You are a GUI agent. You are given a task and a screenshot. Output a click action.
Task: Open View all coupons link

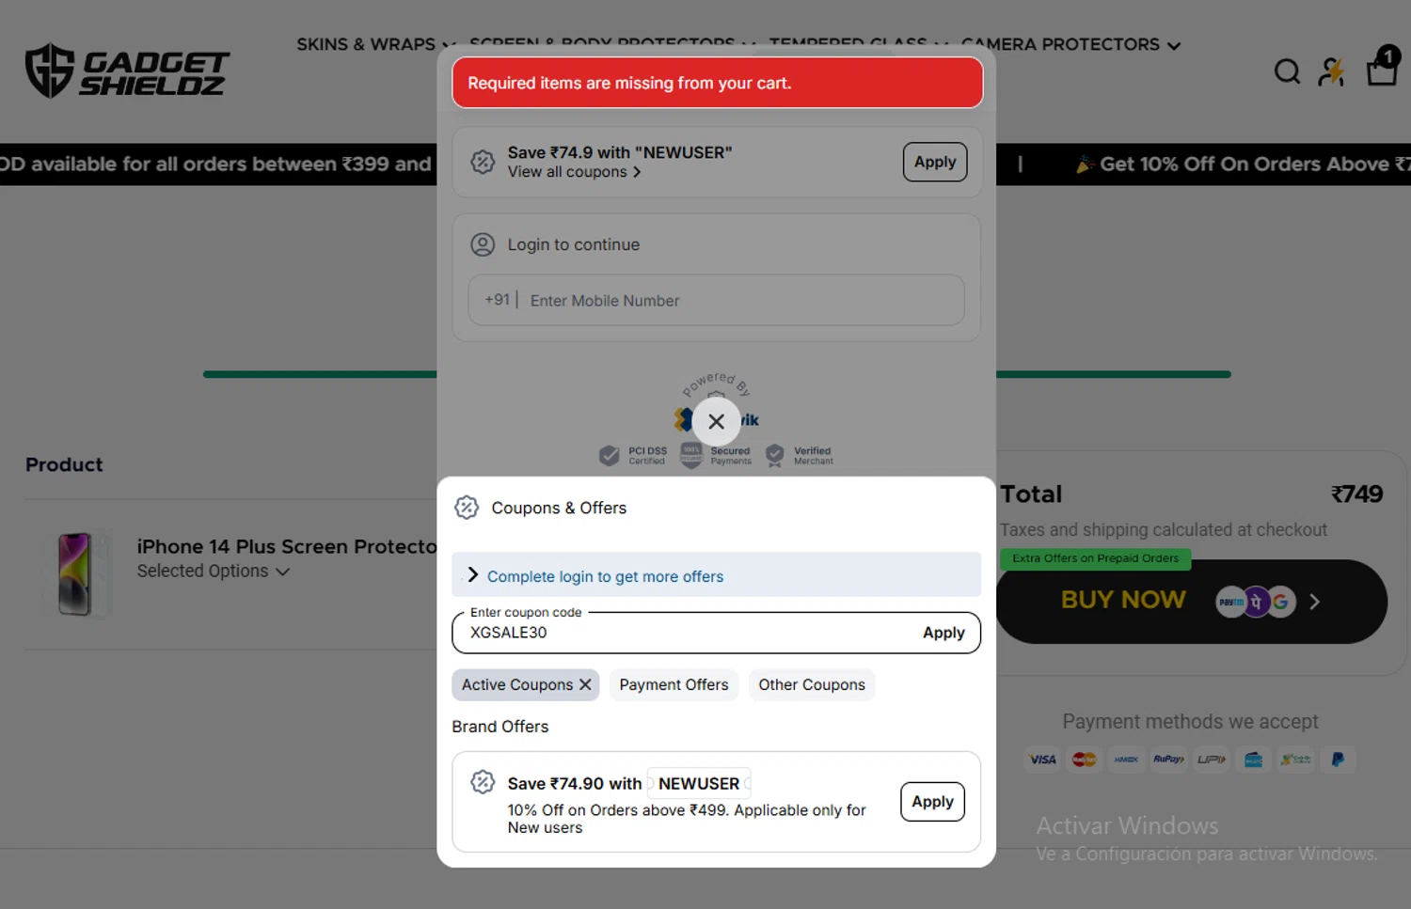[x=575, y=172]
